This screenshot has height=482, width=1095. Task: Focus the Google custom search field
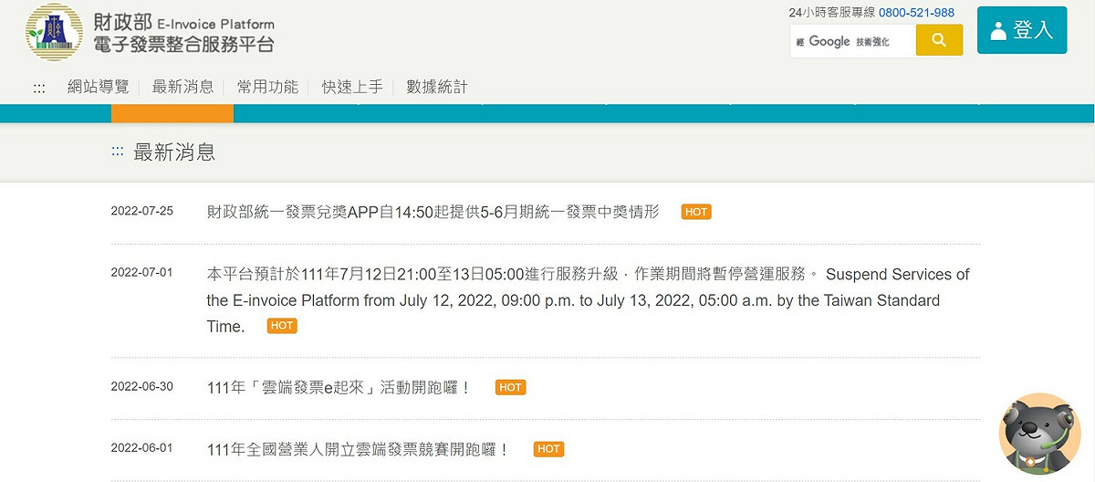853,41
